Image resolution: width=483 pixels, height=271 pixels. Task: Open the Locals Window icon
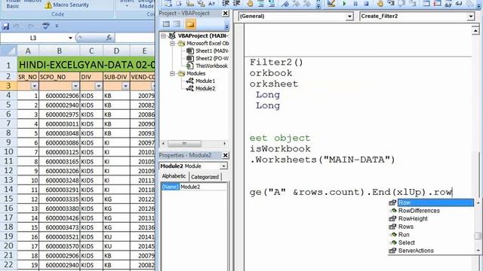pos(426,3)
